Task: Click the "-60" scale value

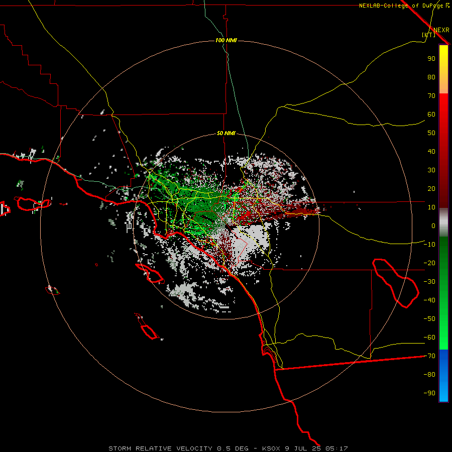Action: pos(429,337)
